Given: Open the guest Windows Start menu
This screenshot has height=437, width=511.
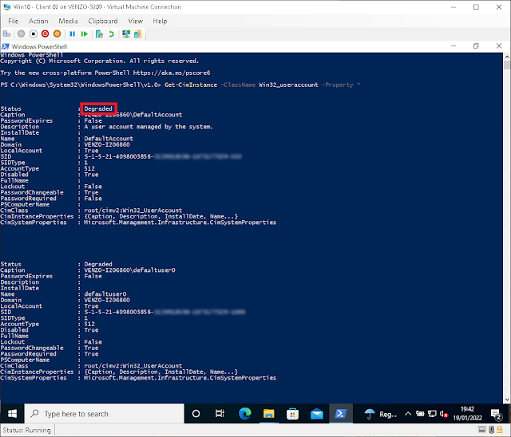Looking at the screenshot, I should pos(12,414).
